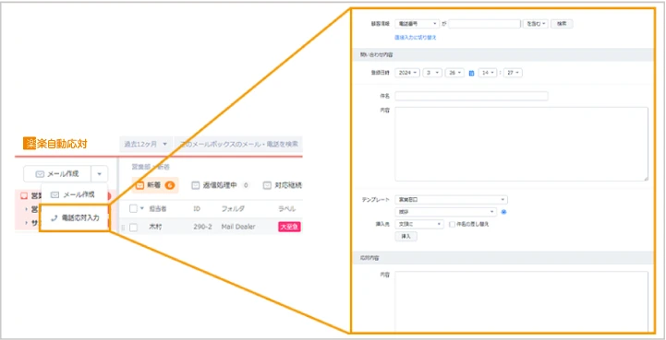Open the 挿入先 dropdown
Screen dimensions: 666x340
418,224
